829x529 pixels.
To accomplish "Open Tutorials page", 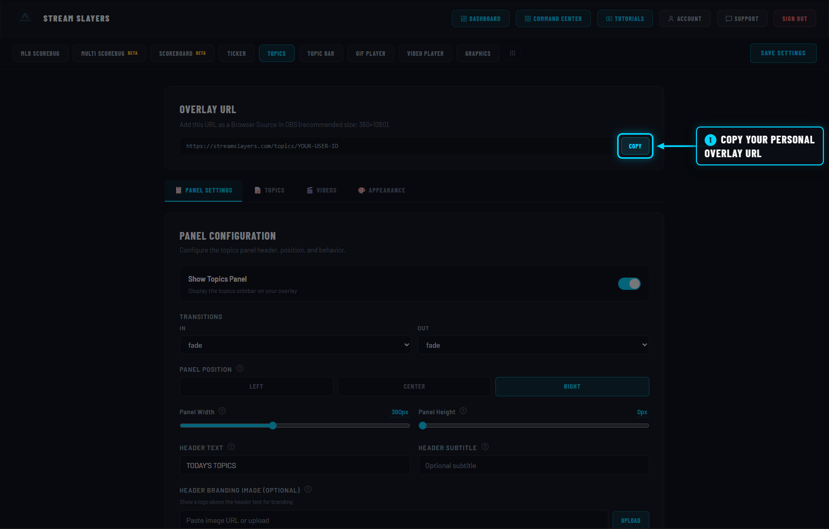I will click(x=625, y=18).
